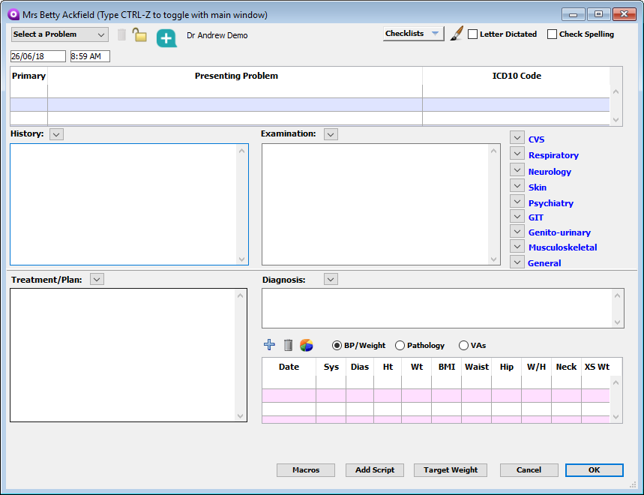Expand the History dropdown
Screen dimensions: 644x495
(55, 133)
